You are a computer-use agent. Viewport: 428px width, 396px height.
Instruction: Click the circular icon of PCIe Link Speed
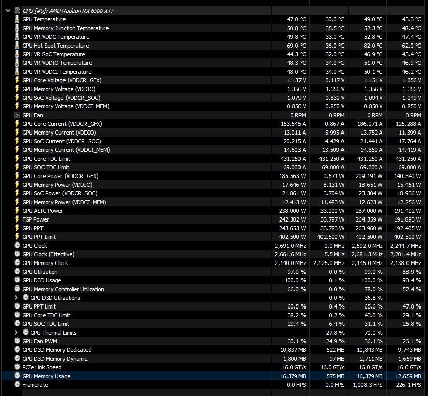tap(17, 367)
